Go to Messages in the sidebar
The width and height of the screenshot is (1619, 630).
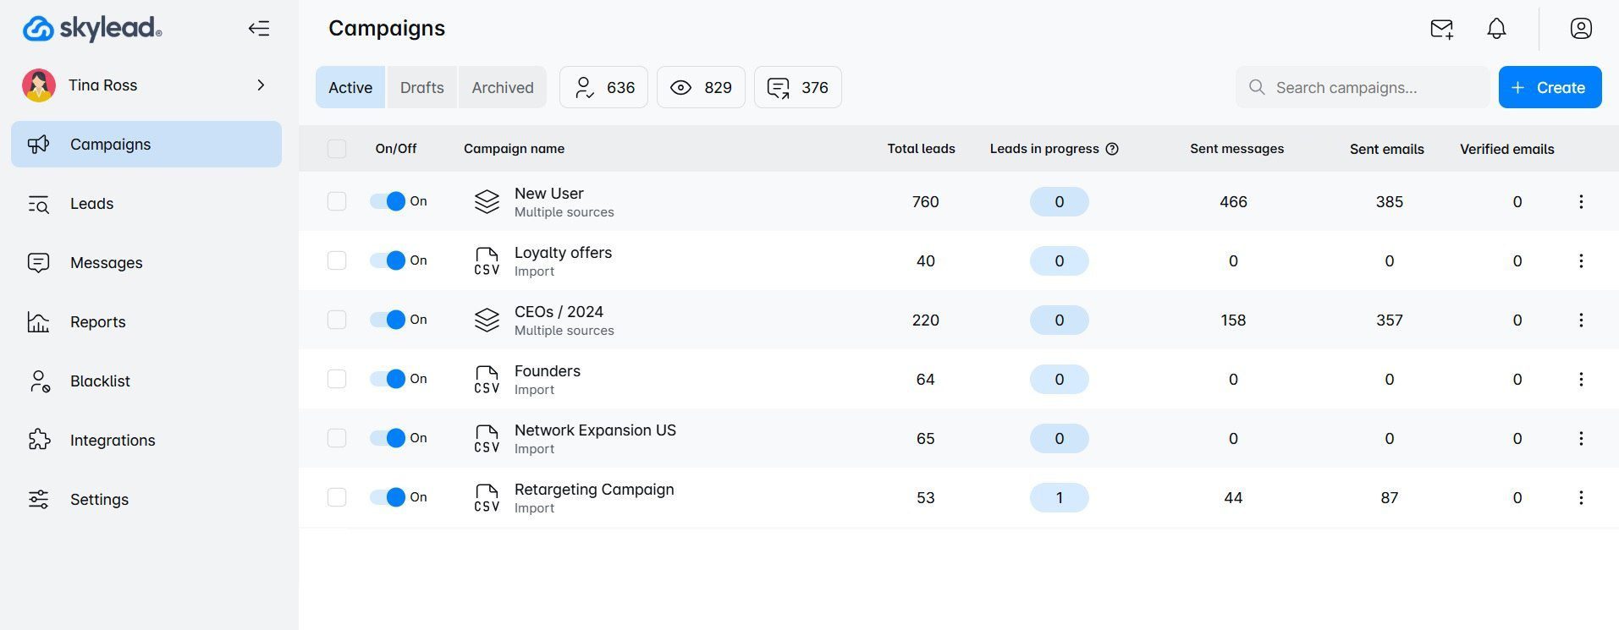click(146, 263)
